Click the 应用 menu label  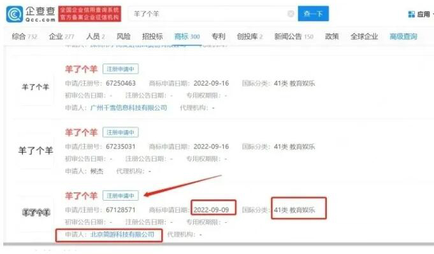coord(424,14)
